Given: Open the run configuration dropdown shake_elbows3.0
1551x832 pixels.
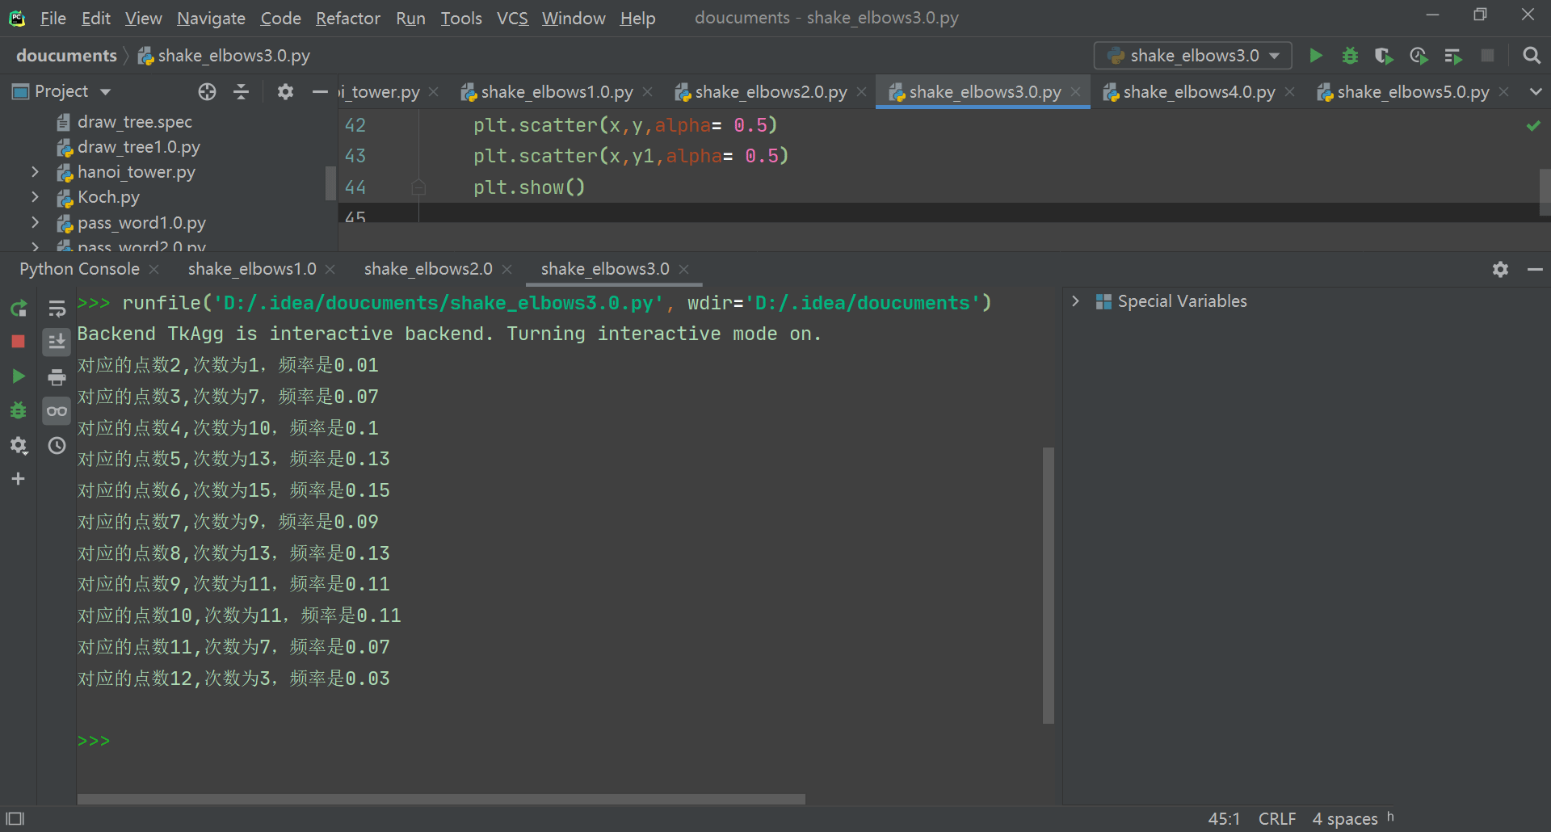Looking at the screenshot, I should click(x=1192, y=56).
